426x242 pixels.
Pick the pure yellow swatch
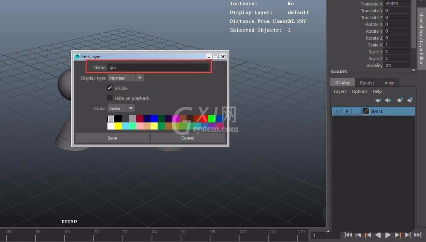118,126
